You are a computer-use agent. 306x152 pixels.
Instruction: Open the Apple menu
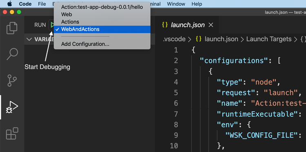point(9,4)
